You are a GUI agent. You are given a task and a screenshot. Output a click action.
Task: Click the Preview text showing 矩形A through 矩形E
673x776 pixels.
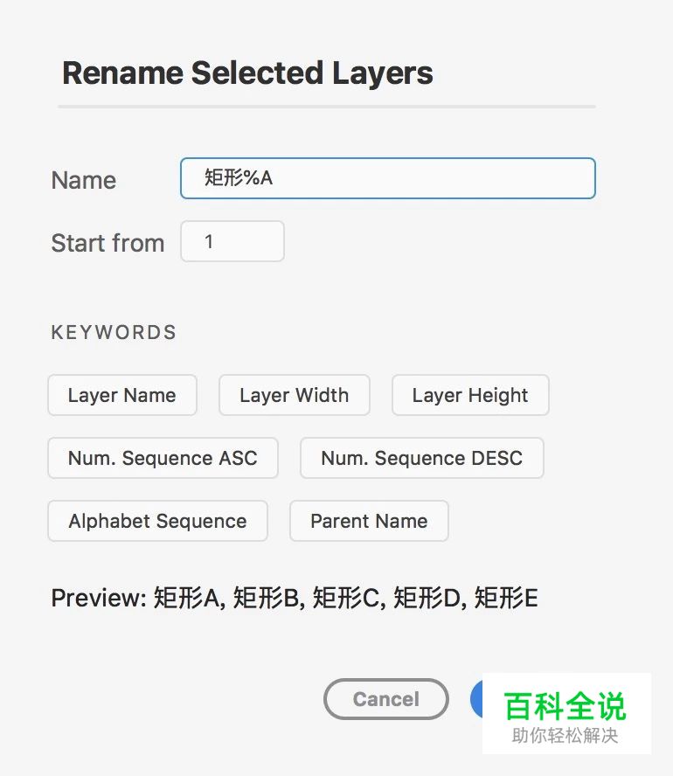click(x=295, y=598)
